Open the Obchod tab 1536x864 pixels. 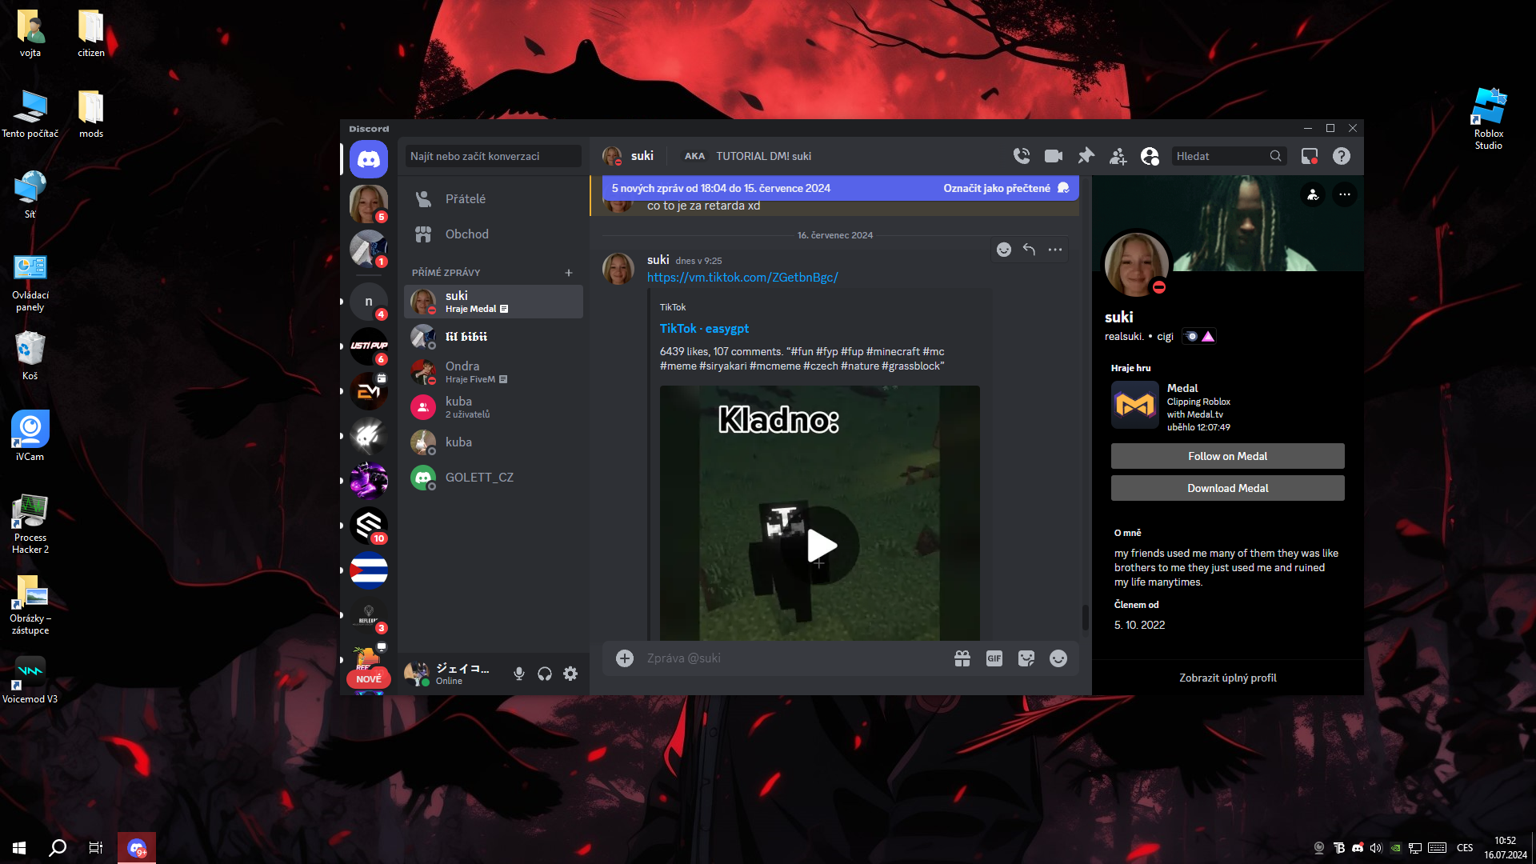click(466, 234)
